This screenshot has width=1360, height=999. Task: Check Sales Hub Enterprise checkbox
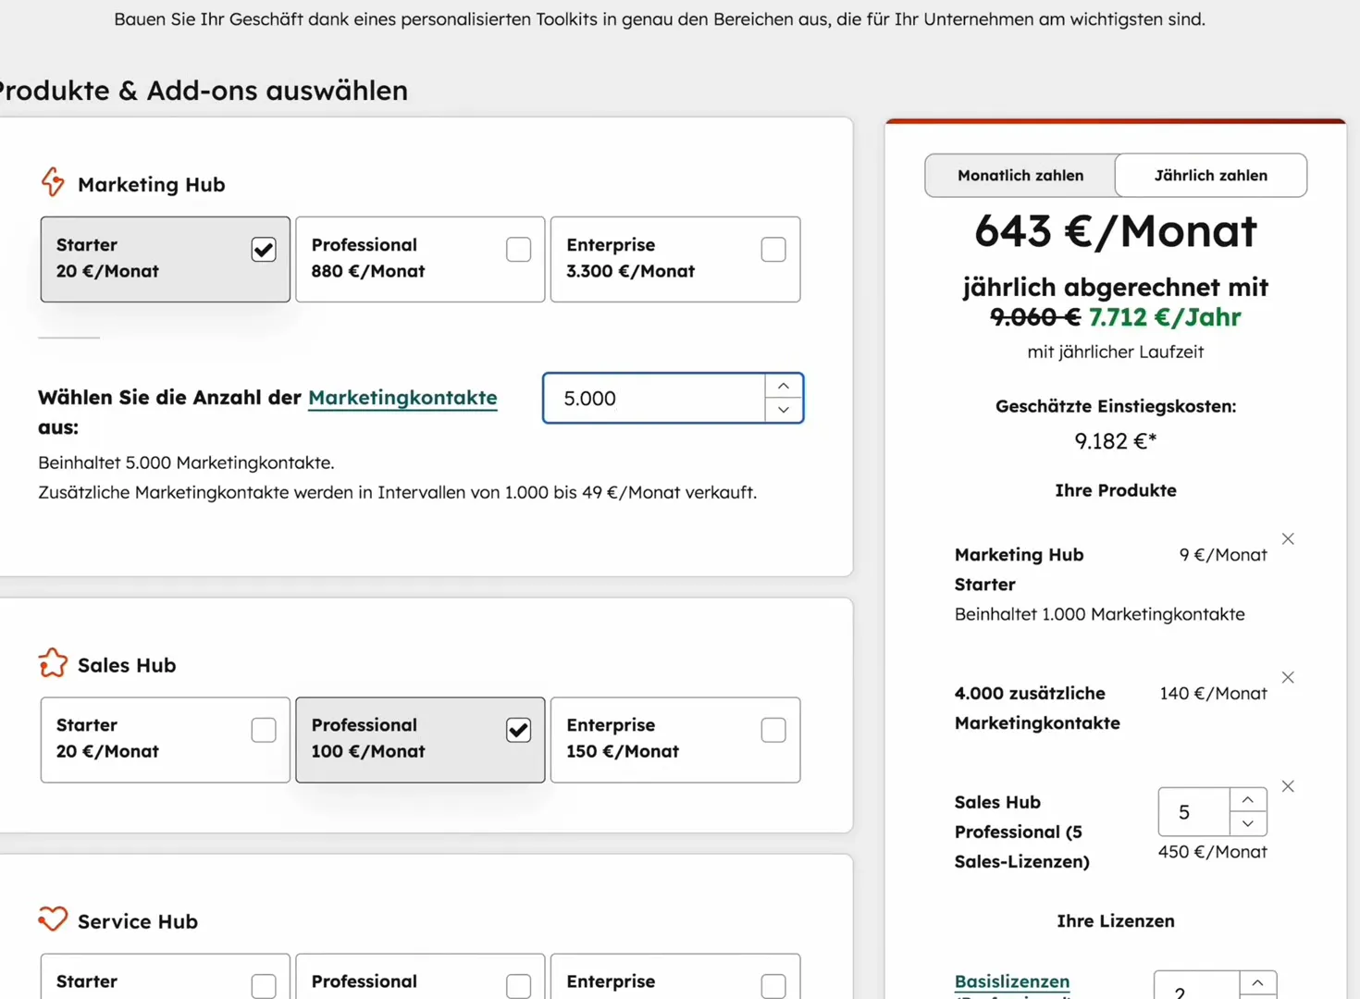pyautogui.click(x=773, y=730)
